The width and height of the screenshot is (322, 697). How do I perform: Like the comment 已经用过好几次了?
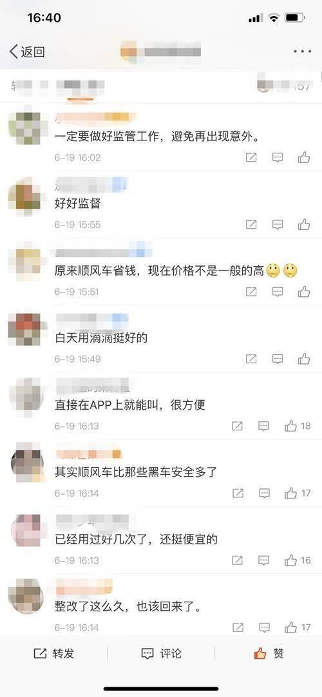[297, 560]
